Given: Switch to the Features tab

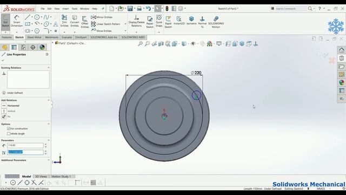Looking at the screenshot, I should 6,37.
